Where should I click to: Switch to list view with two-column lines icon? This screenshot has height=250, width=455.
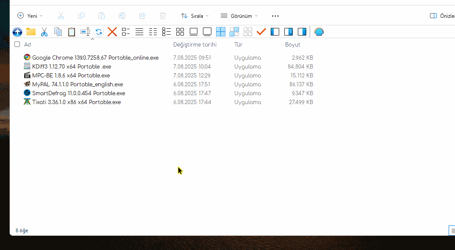(x=153, y=32)
